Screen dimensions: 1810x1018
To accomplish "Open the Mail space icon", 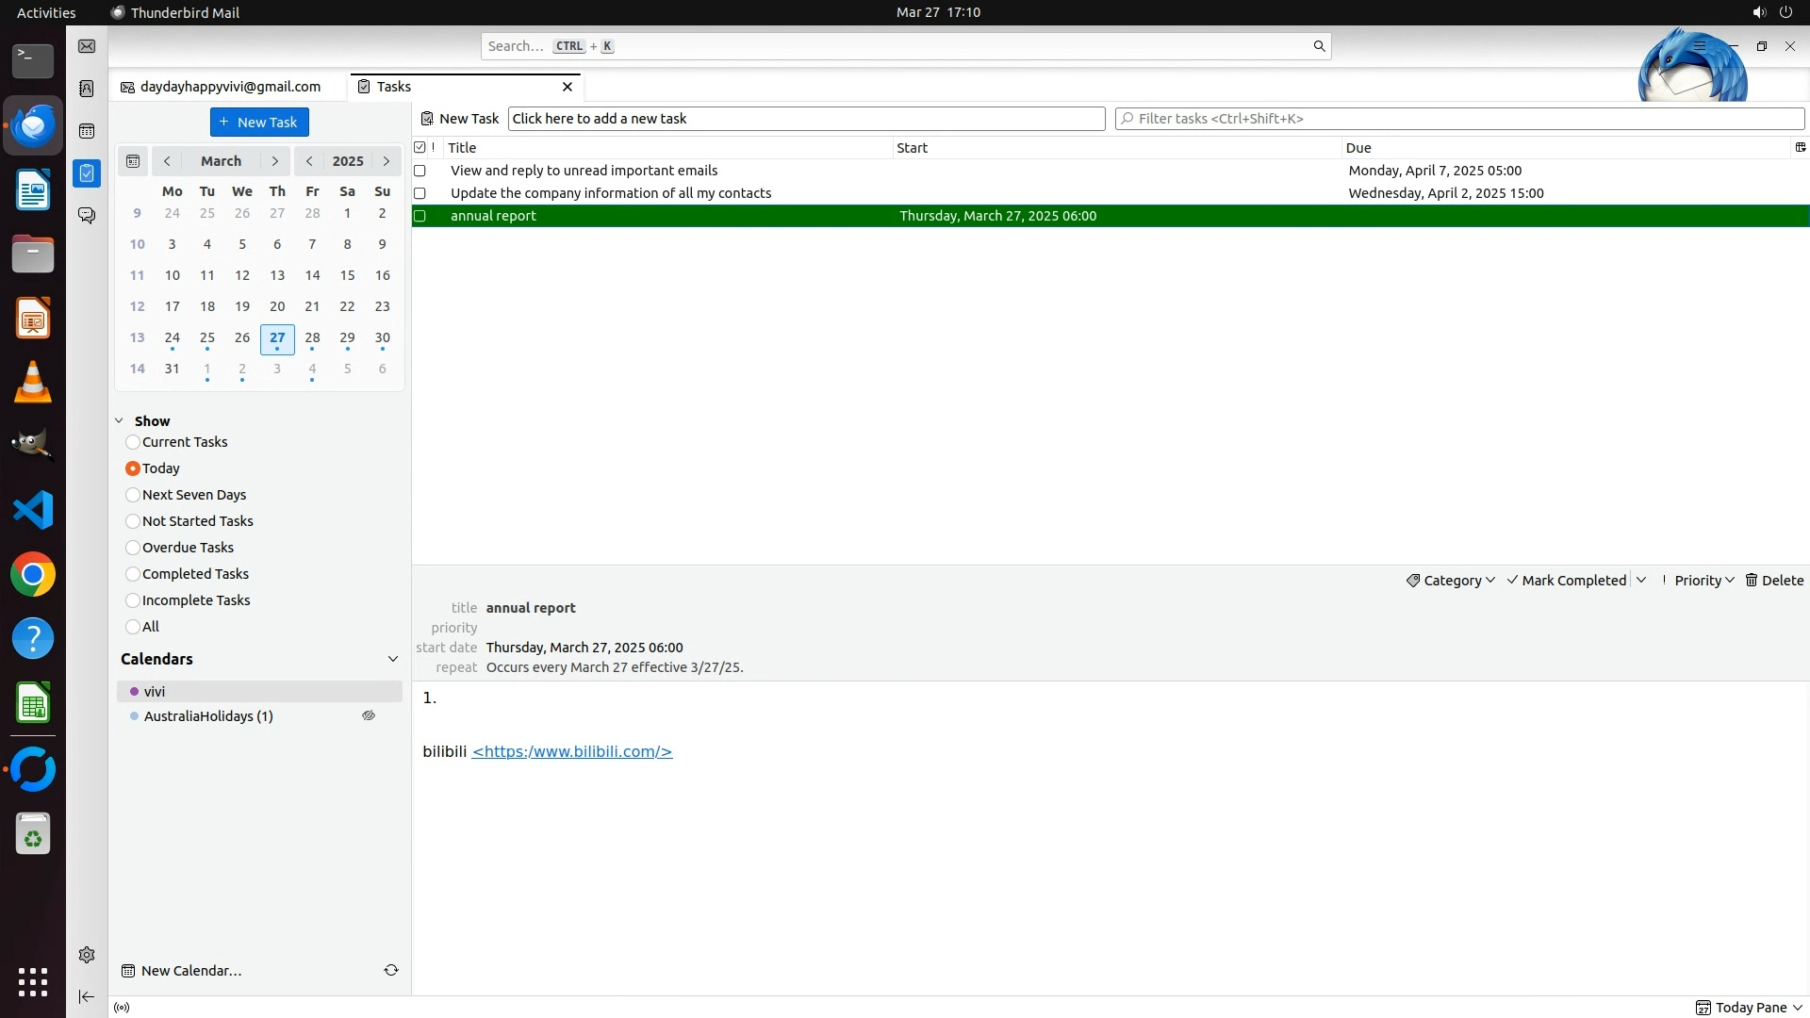I will coord(87,46).
